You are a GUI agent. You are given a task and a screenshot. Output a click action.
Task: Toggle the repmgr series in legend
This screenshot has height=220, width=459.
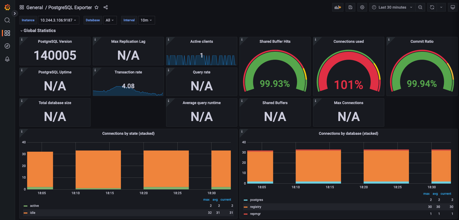point(255,214)
